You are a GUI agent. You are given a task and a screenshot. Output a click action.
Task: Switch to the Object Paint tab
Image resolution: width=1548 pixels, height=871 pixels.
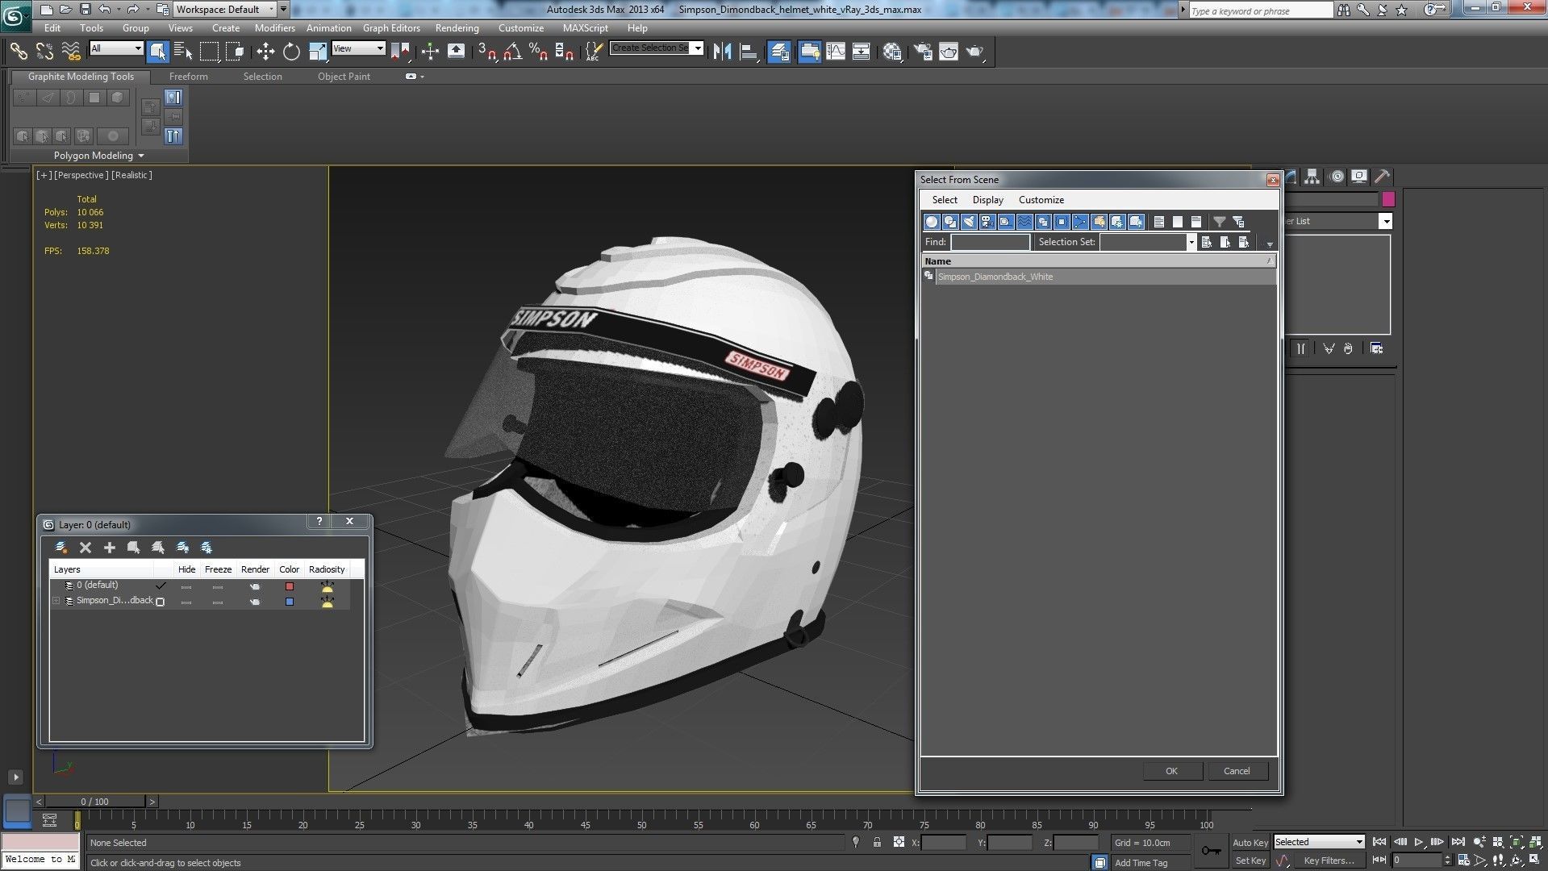(x=344, y=77)
